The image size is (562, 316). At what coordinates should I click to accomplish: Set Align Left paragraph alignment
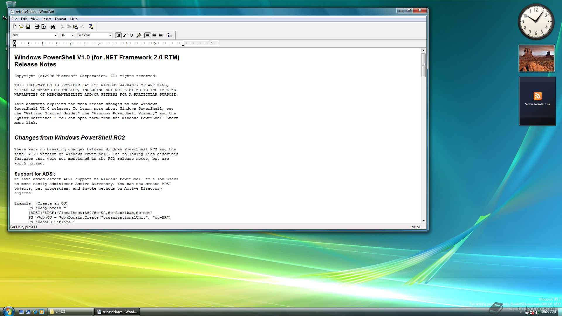coord(148,35)
